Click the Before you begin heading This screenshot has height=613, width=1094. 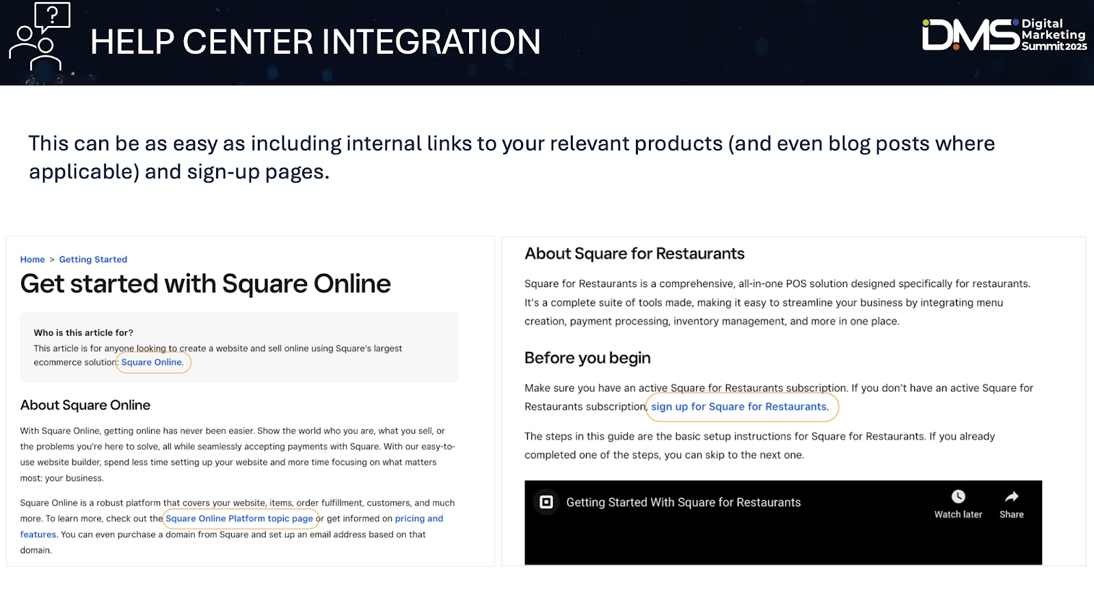[587, 358]
